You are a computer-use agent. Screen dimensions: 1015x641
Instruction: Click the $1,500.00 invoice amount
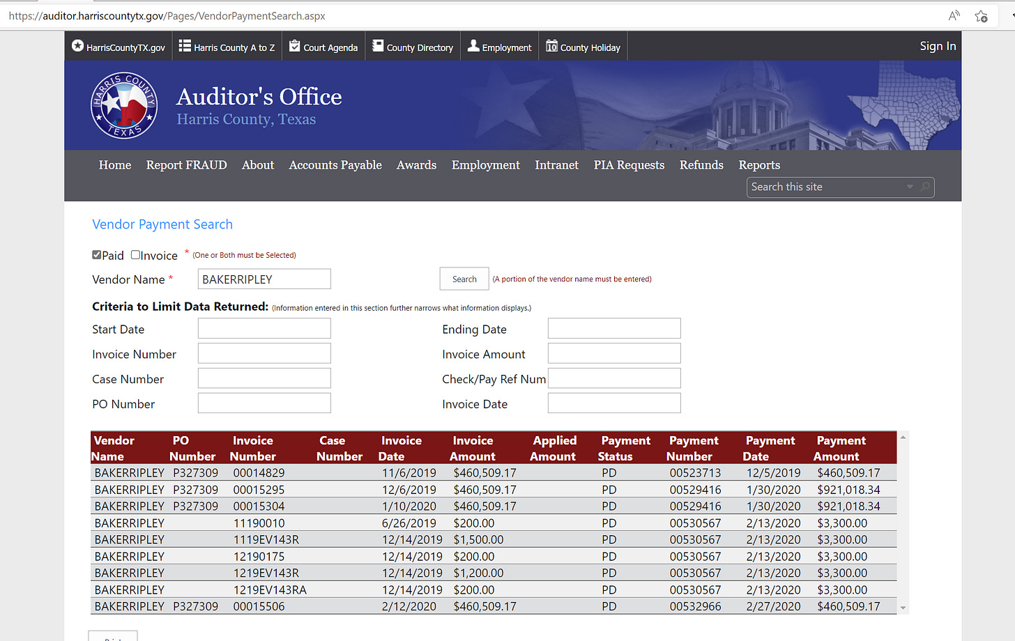point(478,540)
